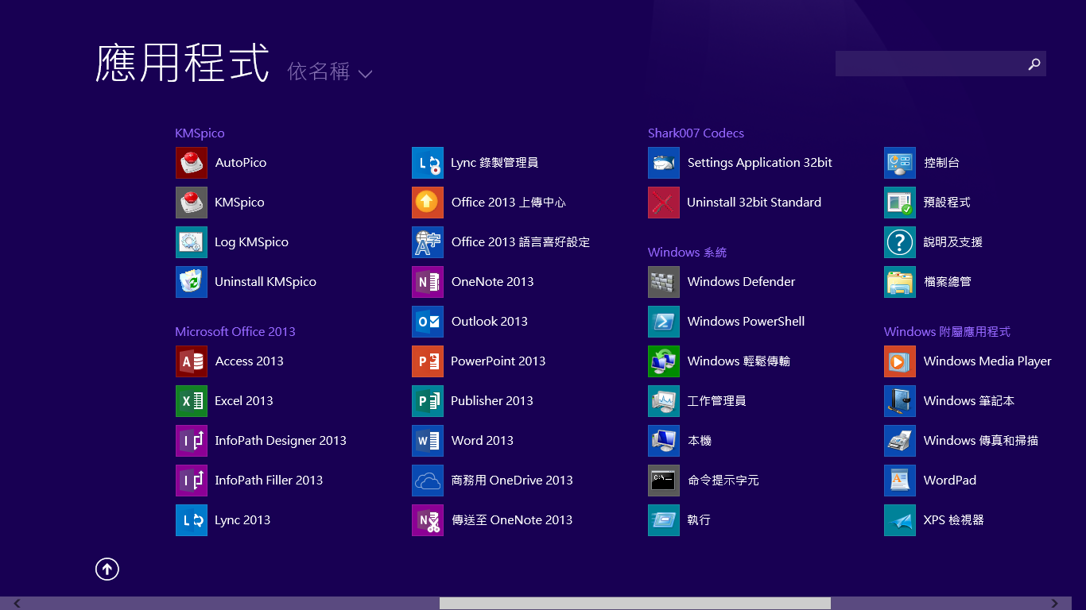
Task: Click the Uninstall KMSpico recycle icon
Action: pyautogui.click(x=192, y=282)
